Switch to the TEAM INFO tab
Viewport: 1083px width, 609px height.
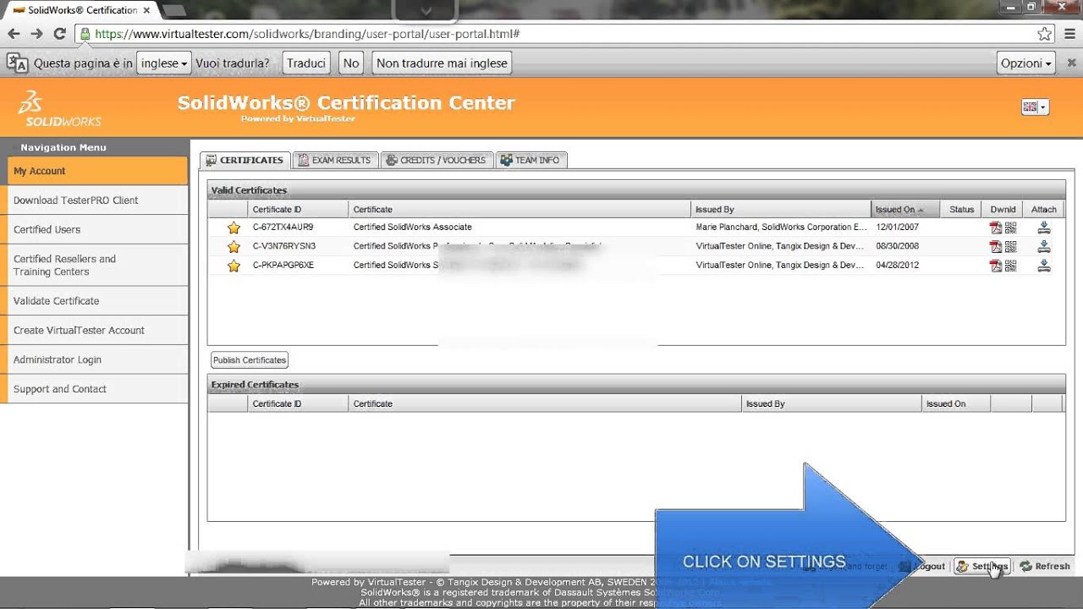pyautogui.click(x=531, y=160)
